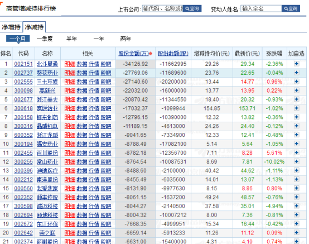This screenshot has height=244, width=309.
Task: Click amount cell -34126.92
Action: coord(135,64)
